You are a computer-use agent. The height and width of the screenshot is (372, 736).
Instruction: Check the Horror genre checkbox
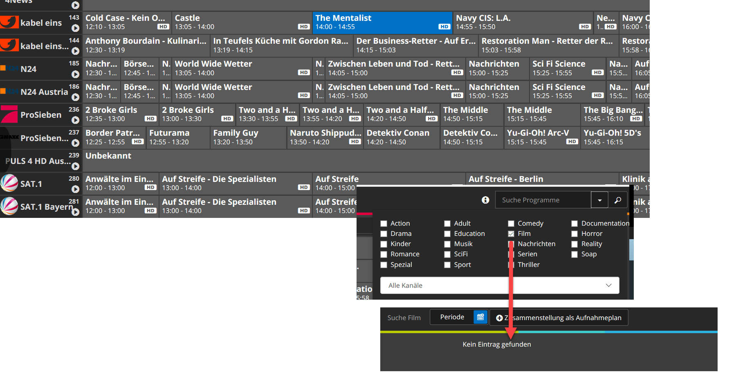click(x=574, y=234)
